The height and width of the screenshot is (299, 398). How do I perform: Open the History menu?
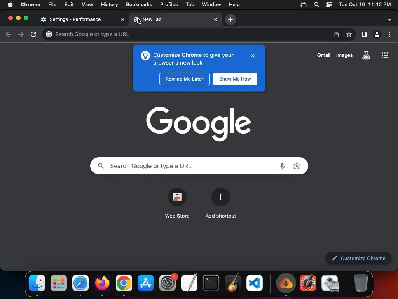tap(109, 5)
